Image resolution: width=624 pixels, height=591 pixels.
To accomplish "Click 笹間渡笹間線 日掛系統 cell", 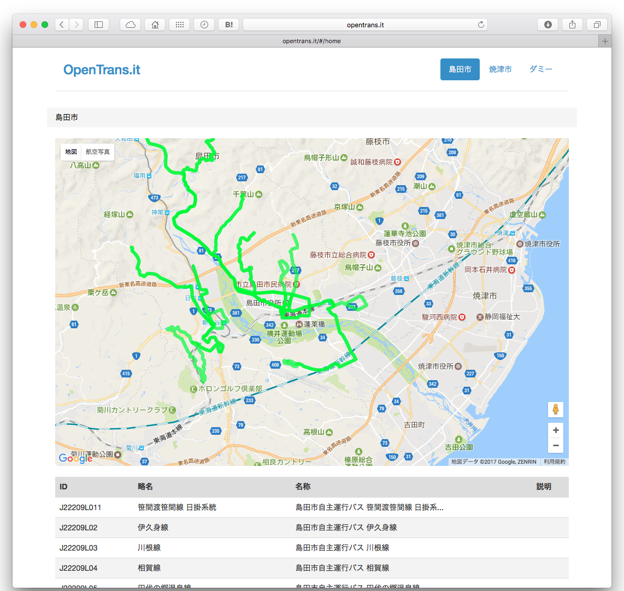I will [x=177, y=507].
